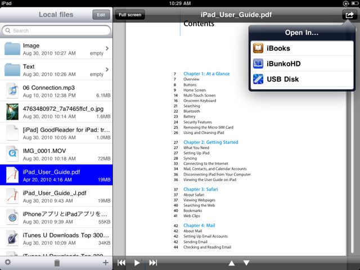Tap the Text folder icon

click(x=12, y=70)
